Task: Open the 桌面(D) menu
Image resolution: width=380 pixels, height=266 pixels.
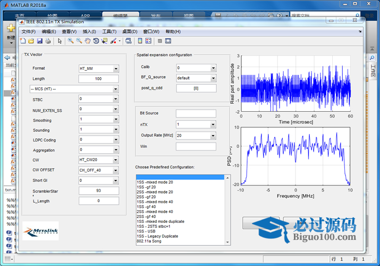Action: (x=130, y=31)
